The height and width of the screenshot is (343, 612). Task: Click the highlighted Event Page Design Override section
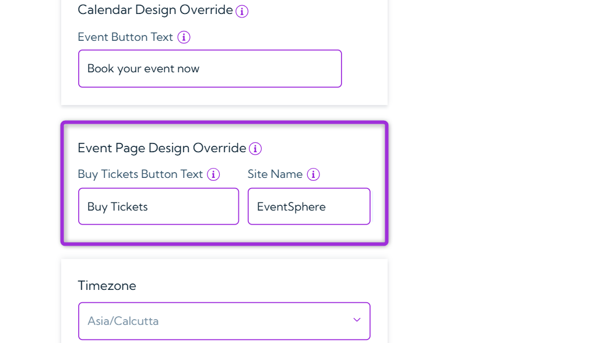[x=226, y=182]
